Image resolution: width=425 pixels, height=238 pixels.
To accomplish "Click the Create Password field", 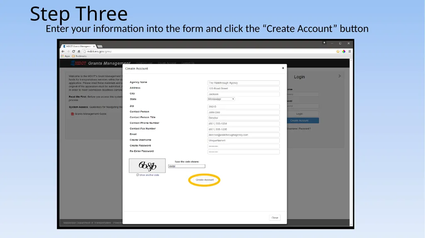I will pyautogui.click(x=243, y=146).
